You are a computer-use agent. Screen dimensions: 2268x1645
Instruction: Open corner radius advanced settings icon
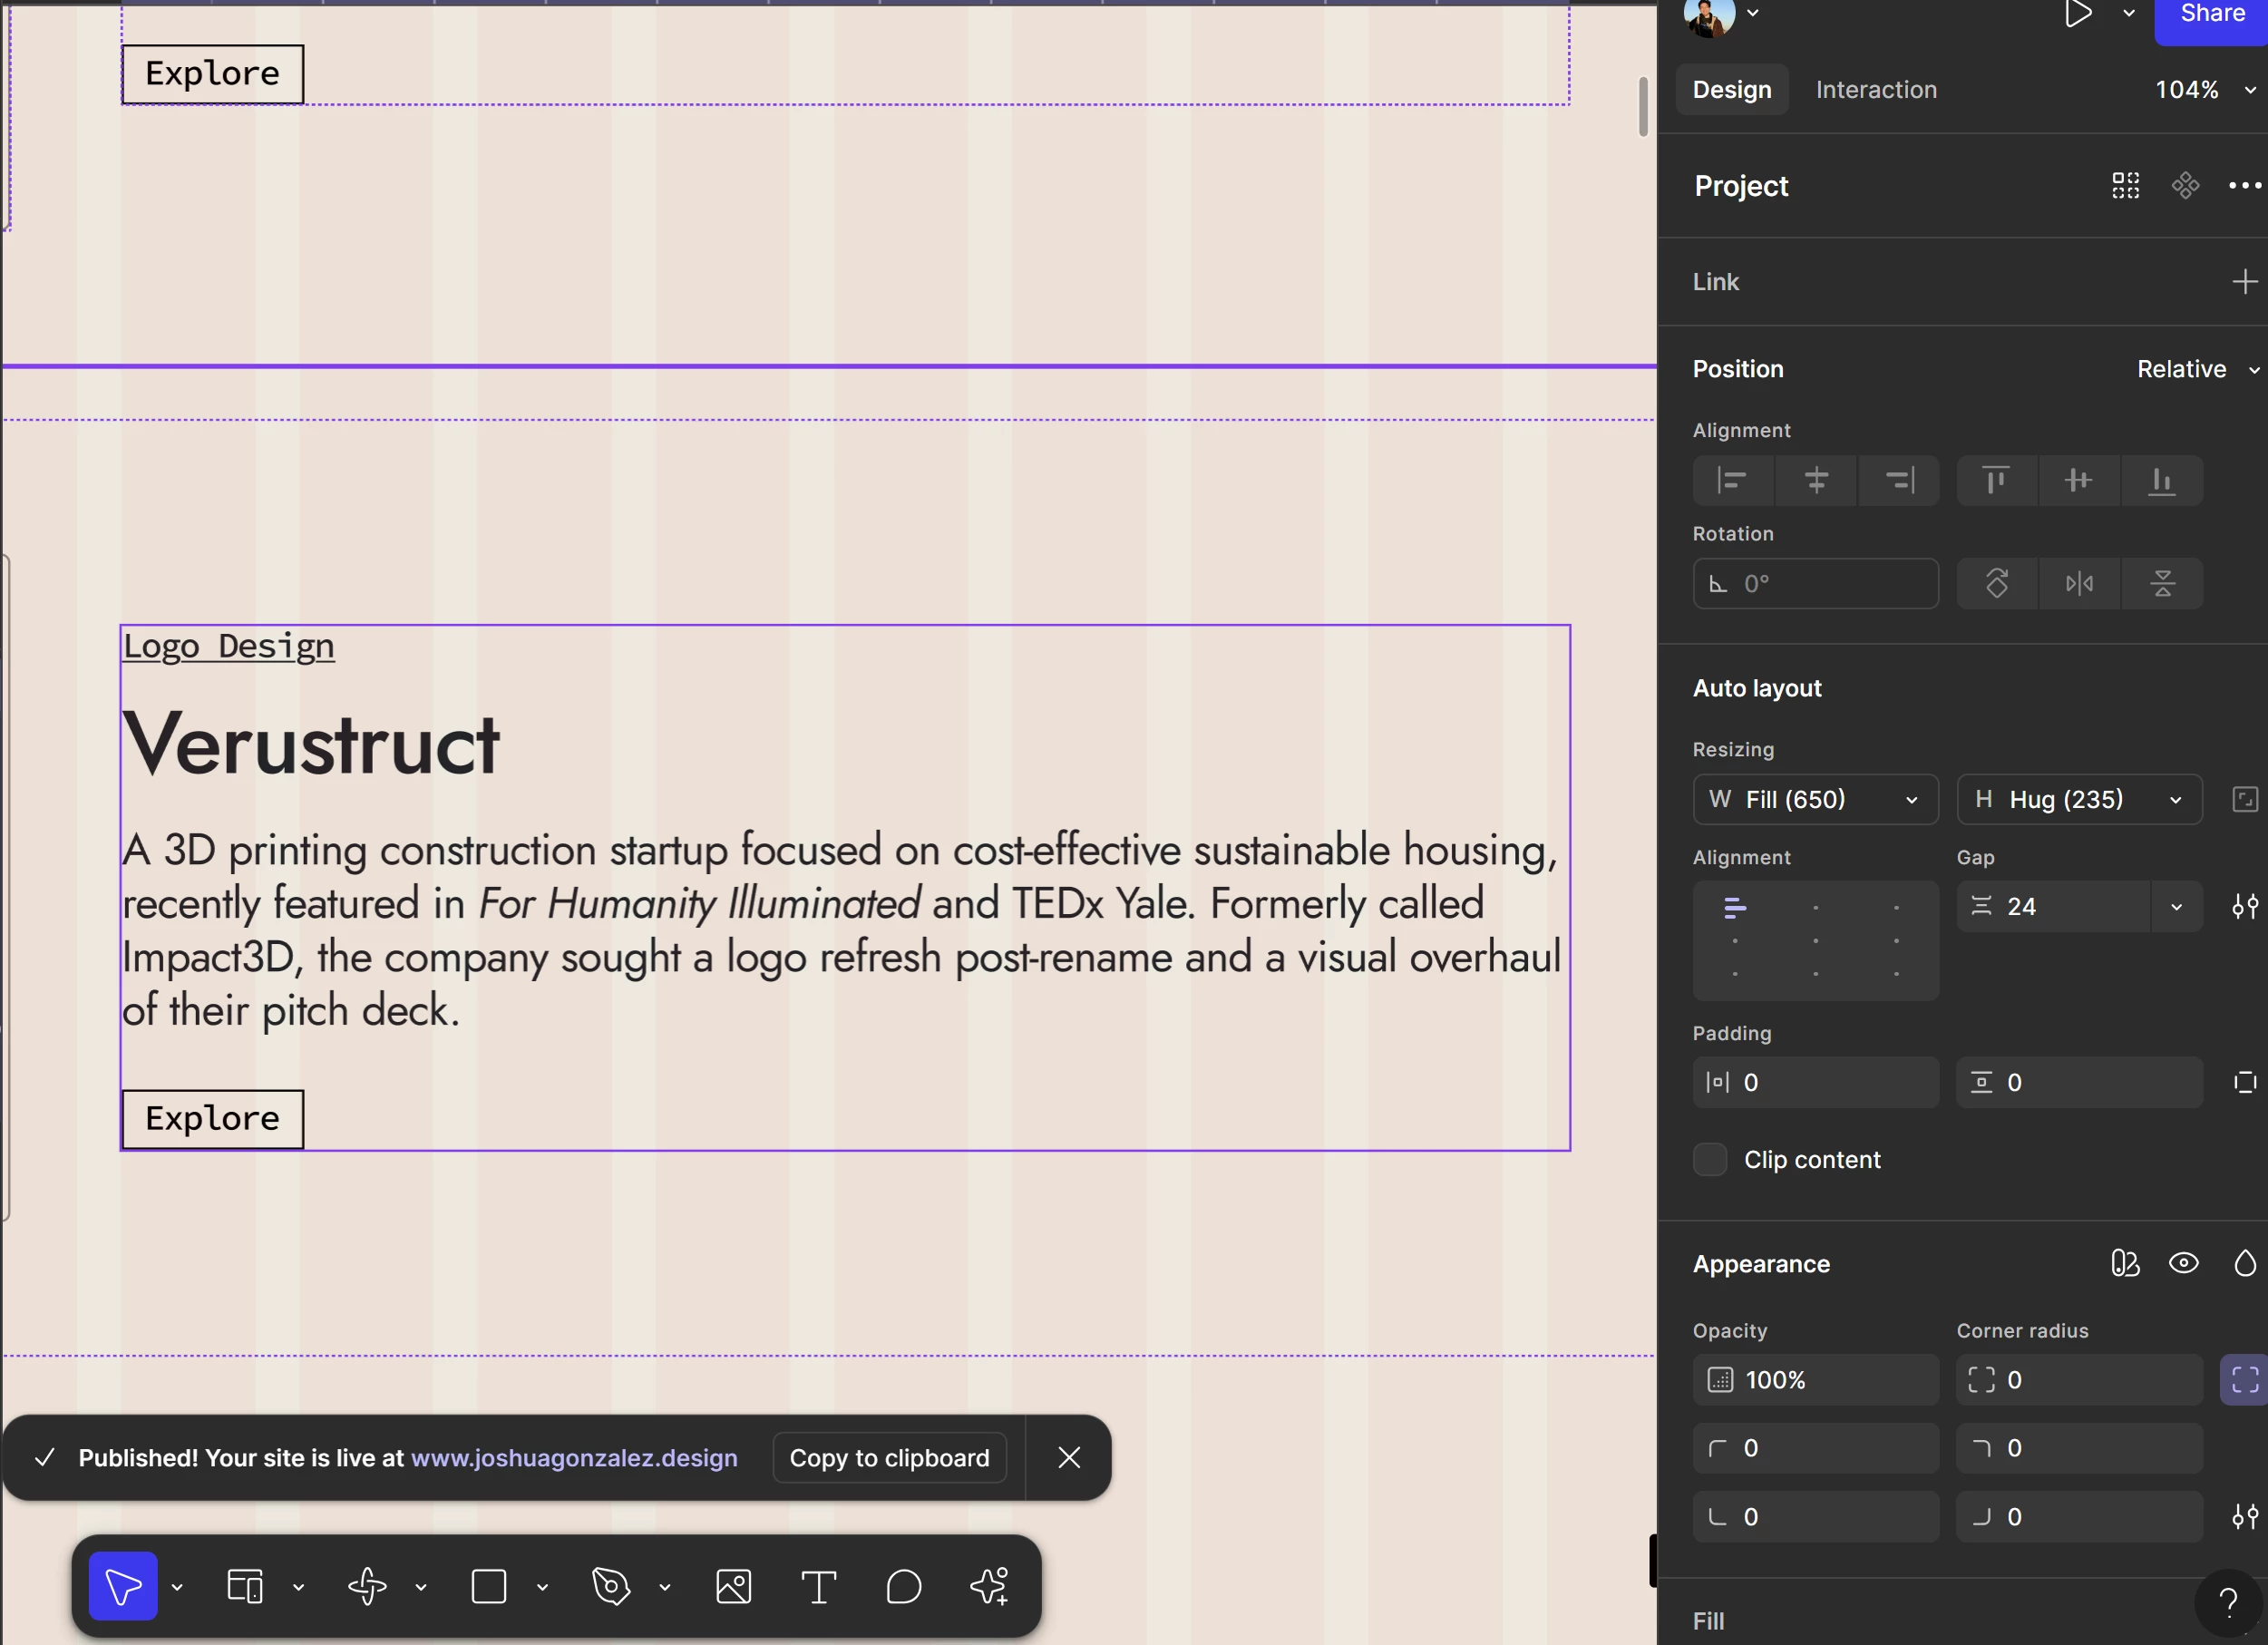2245,1517
